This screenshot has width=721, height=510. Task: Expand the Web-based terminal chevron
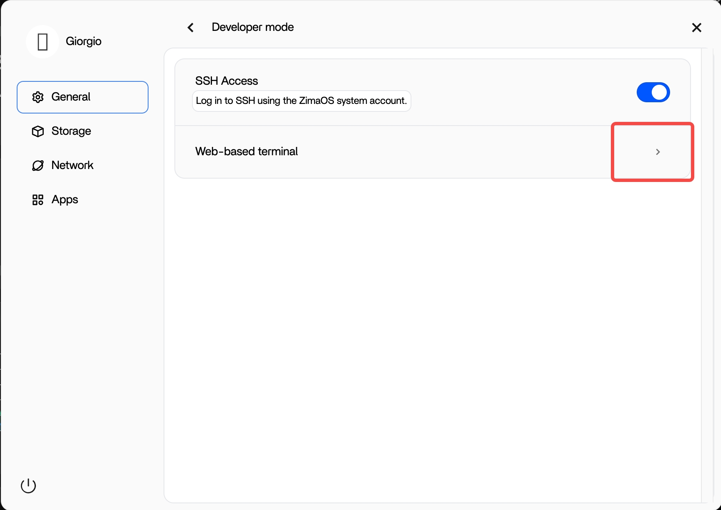658,152
